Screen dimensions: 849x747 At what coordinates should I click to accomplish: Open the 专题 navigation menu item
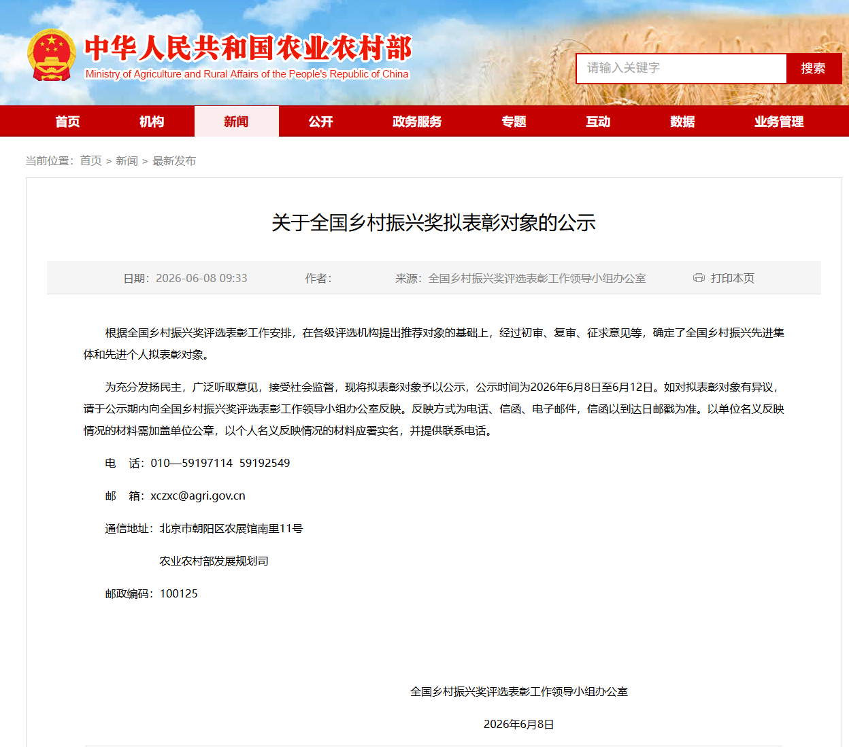click(514, 122)
